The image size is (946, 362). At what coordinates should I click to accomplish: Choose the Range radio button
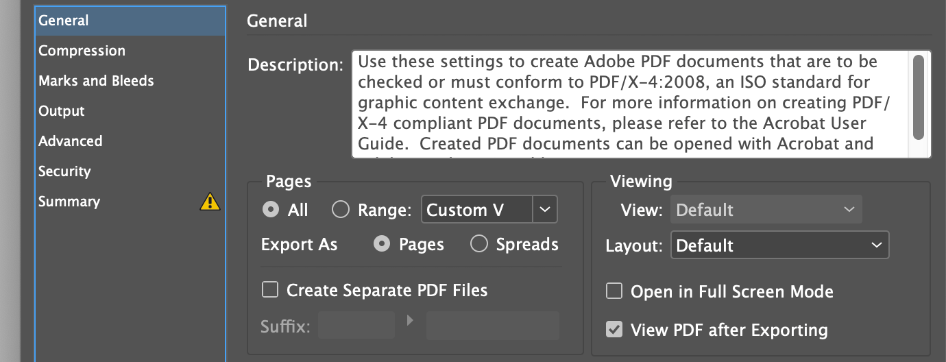pyautogui.click(x=341, y=210)
